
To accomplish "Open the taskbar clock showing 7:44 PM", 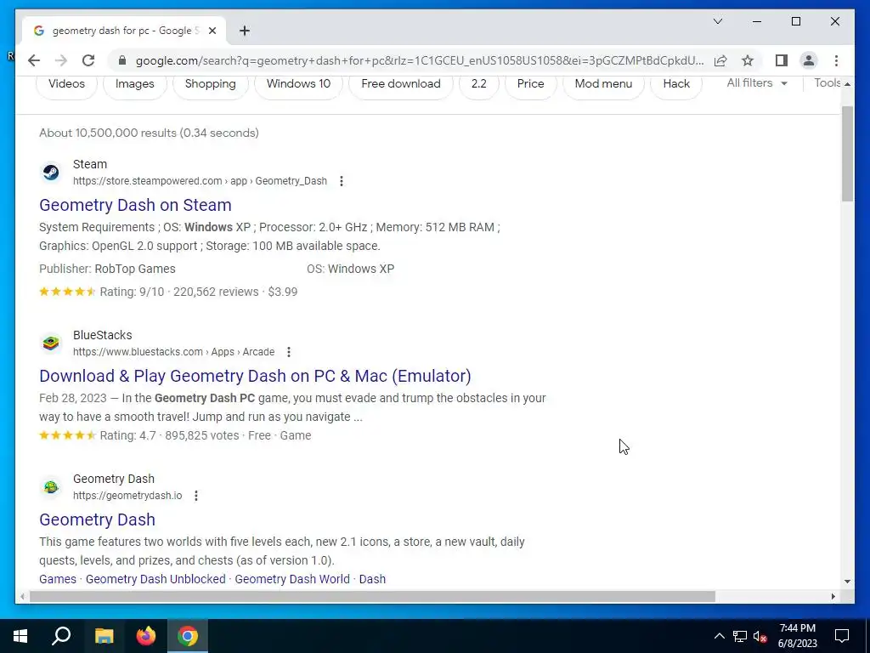I will pos(797,636).
